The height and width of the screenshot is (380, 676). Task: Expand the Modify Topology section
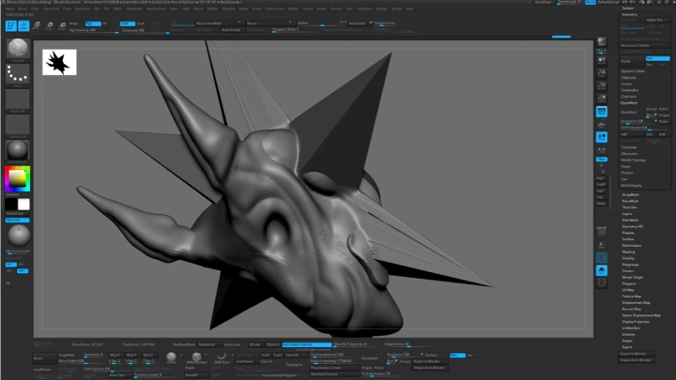pyautogui.click(x=633, y=160)
